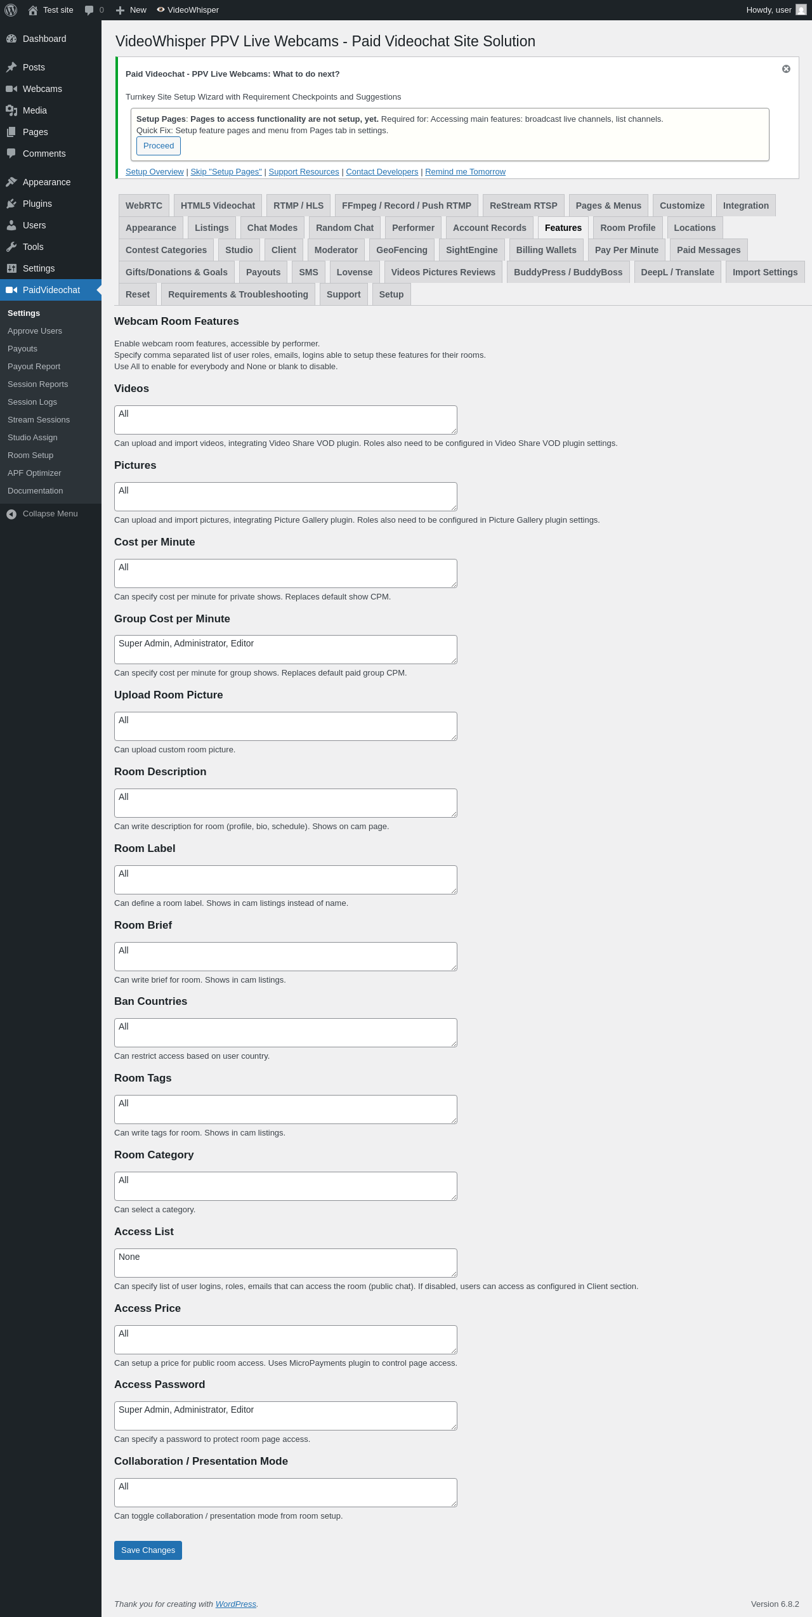The width and height of the screenshot is (812, 1617).
Task: Open Requirements & Troubleshooting tab
Action: pyautogui.click(x=238, y=294)
